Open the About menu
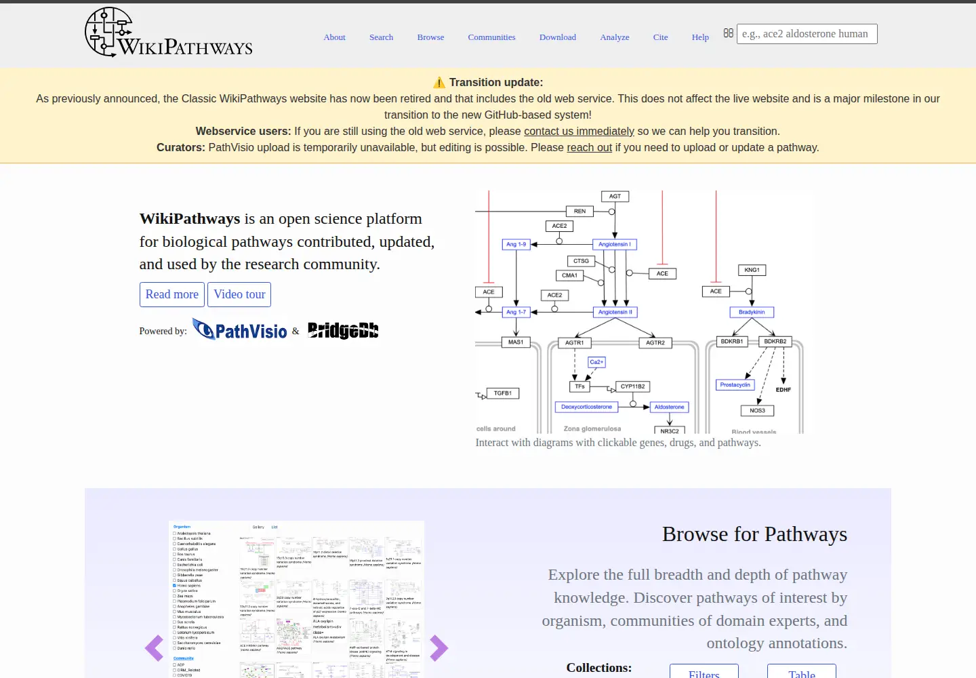The height and width of the screenshot is (678, 976). click(334, 37)
